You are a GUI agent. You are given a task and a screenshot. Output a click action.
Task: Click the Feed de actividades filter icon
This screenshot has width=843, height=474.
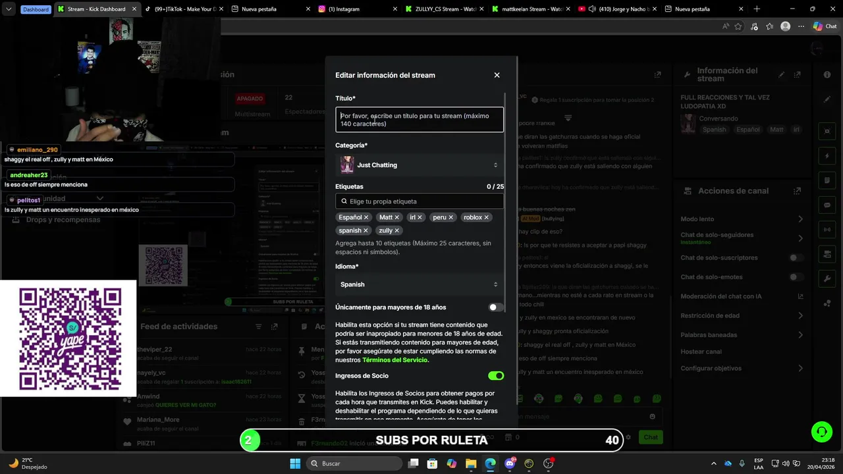[258, 327]
